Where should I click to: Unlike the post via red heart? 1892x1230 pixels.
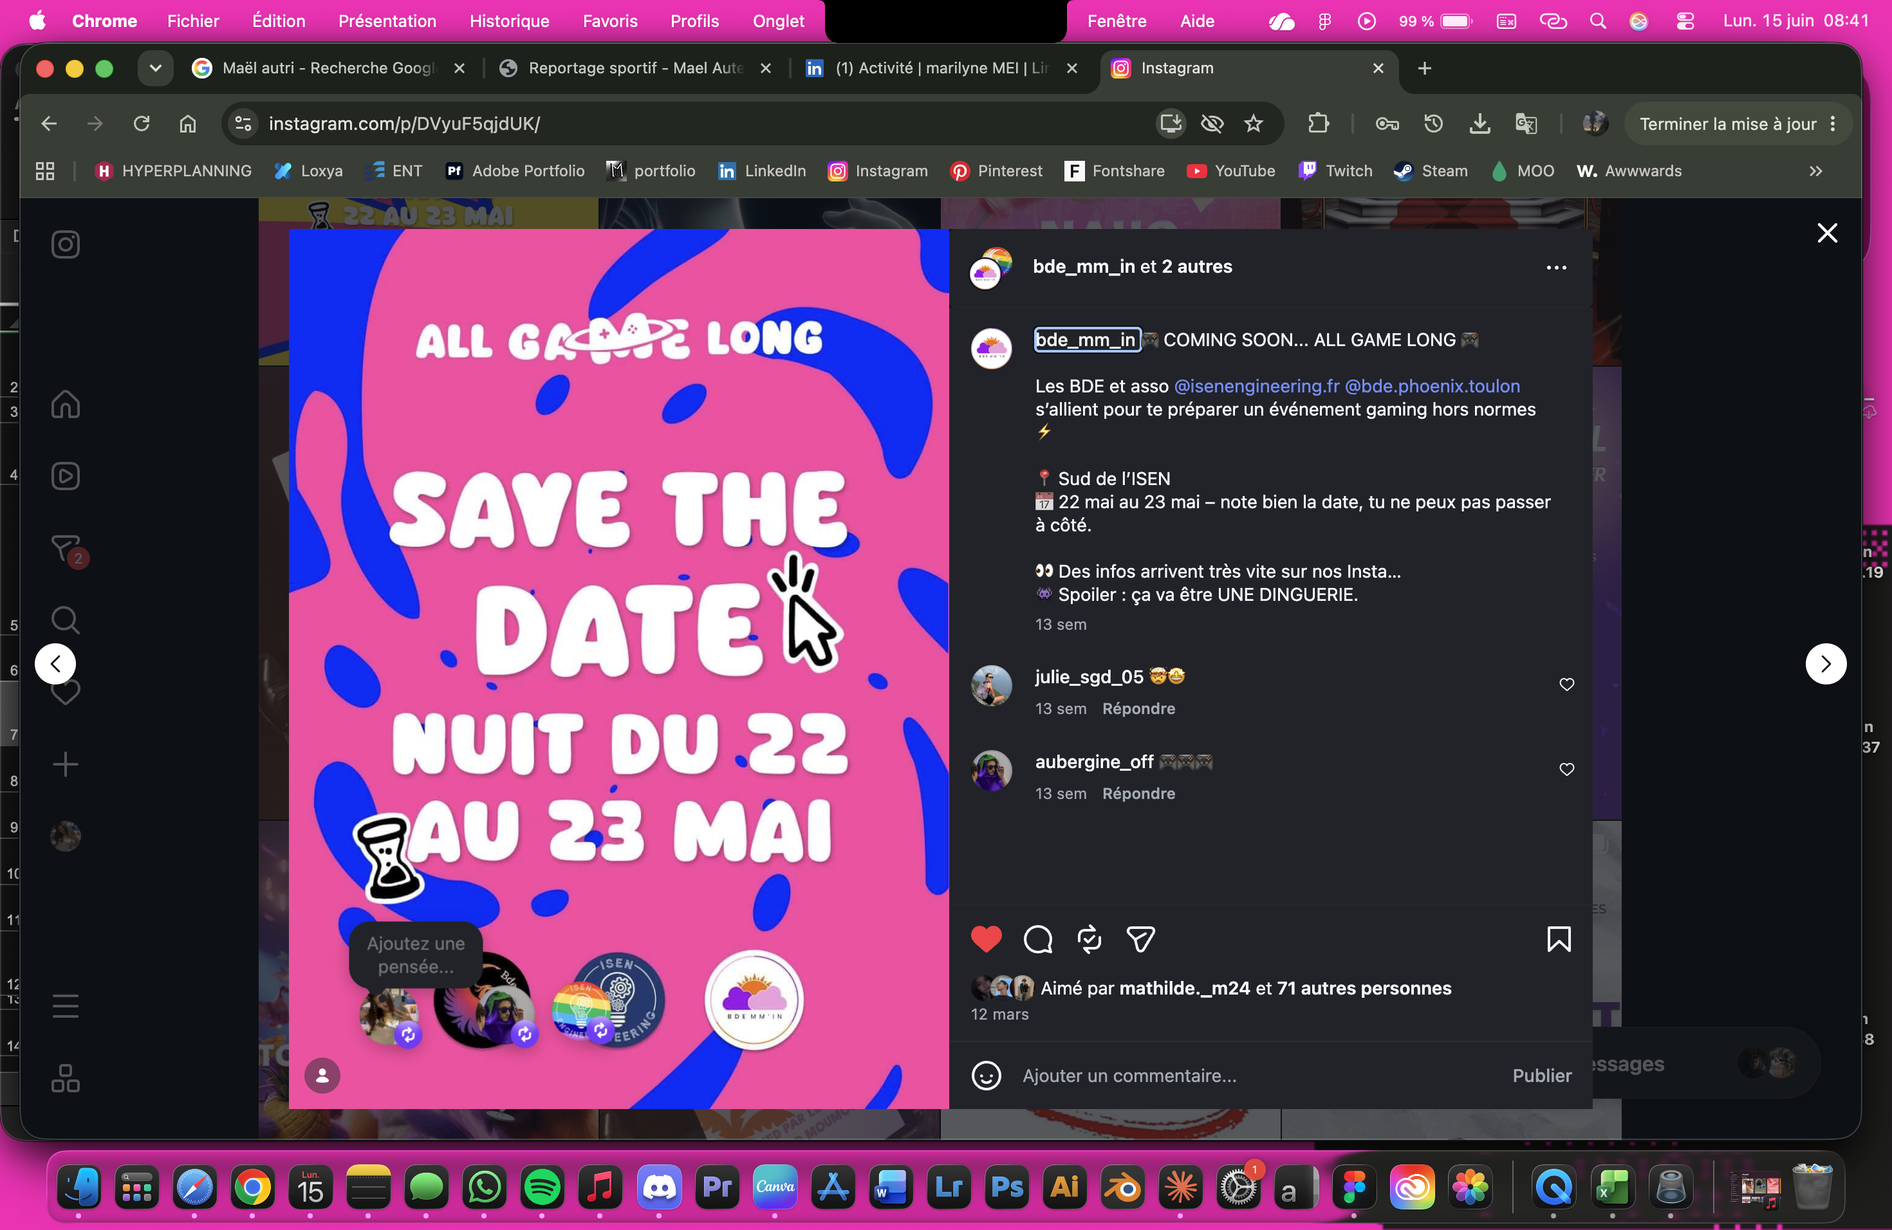click(x=987, y=939)
